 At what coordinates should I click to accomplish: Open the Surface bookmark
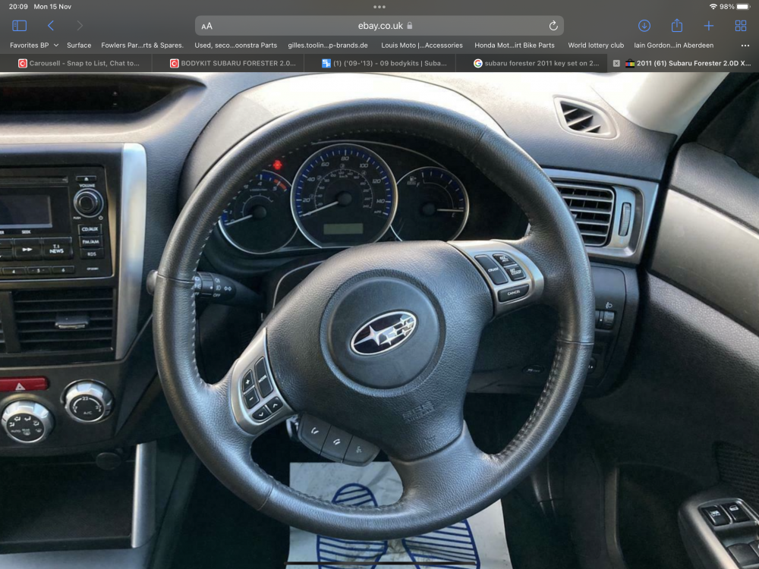click(x=79, y=45)
